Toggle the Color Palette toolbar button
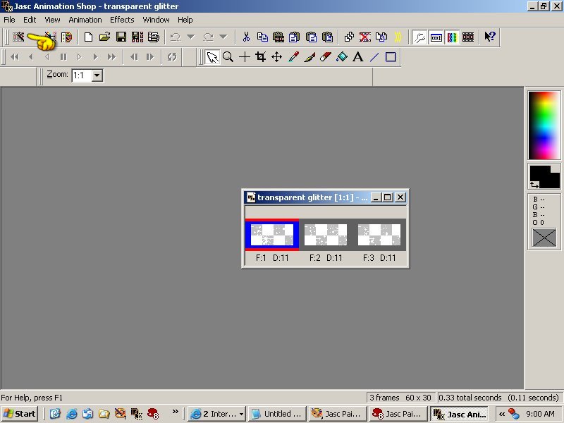 tap(452, 37)
